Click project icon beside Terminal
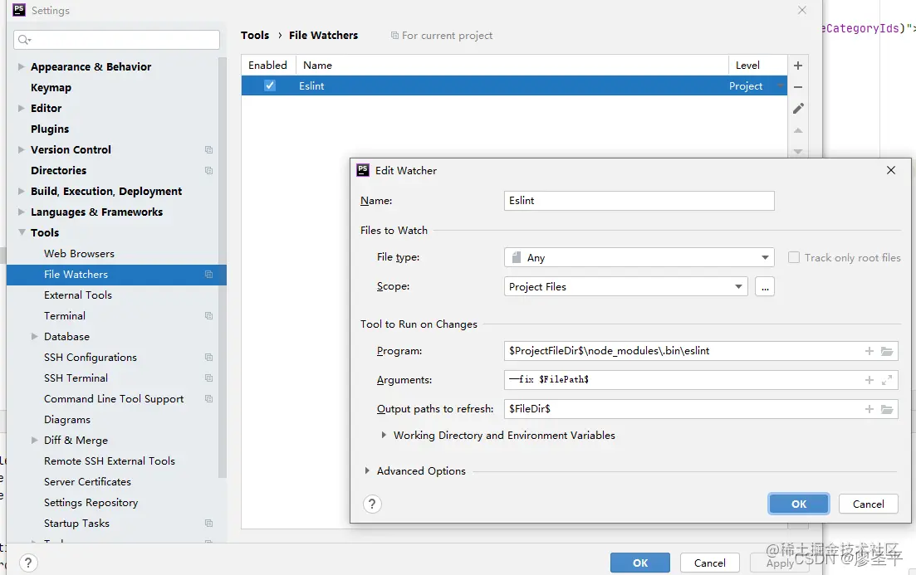 [208, 316]
